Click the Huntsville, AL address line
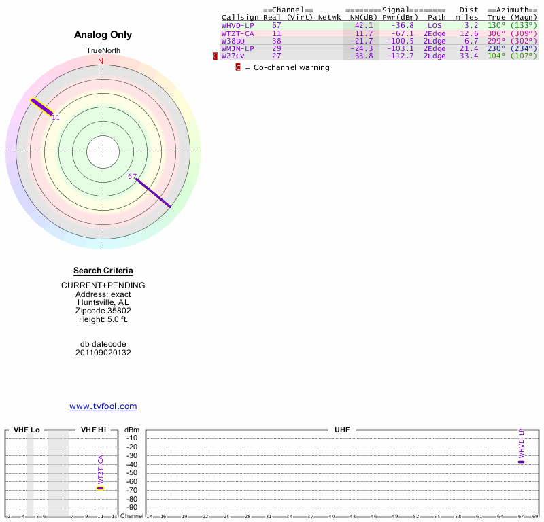 (x=103, y=302)
